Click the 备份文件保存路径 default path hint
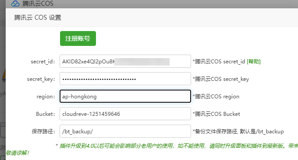Image resolution: width=298 pixels, height=160 pixels. click(238, 132)
